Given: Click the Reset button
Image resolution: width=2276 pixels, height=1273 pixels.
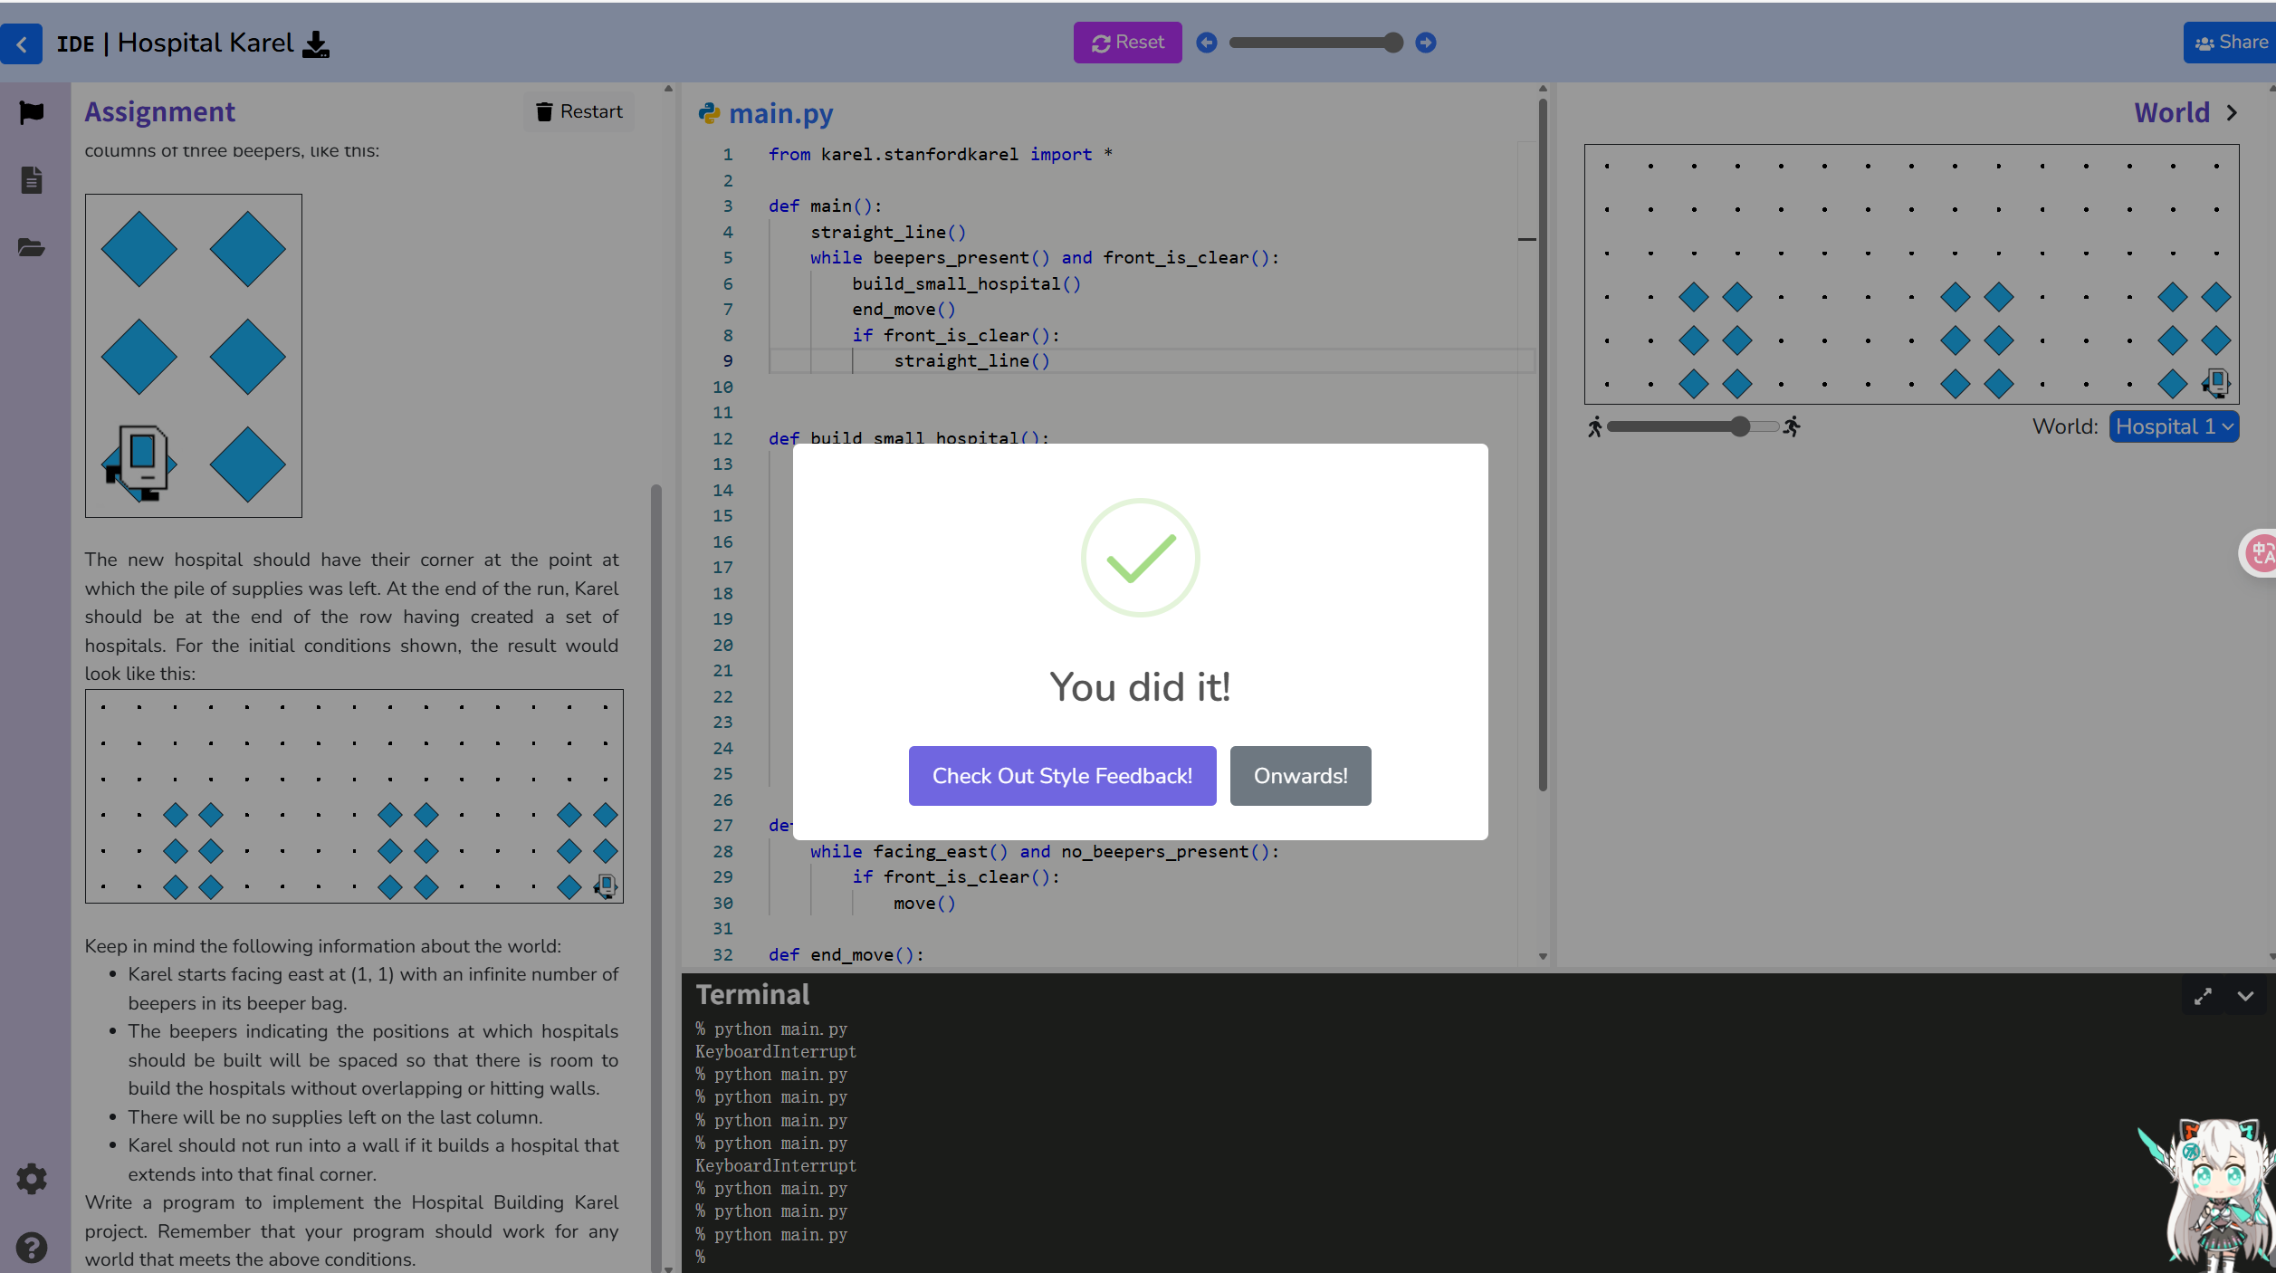Looking at the screenshot, I should (1127, 43).
